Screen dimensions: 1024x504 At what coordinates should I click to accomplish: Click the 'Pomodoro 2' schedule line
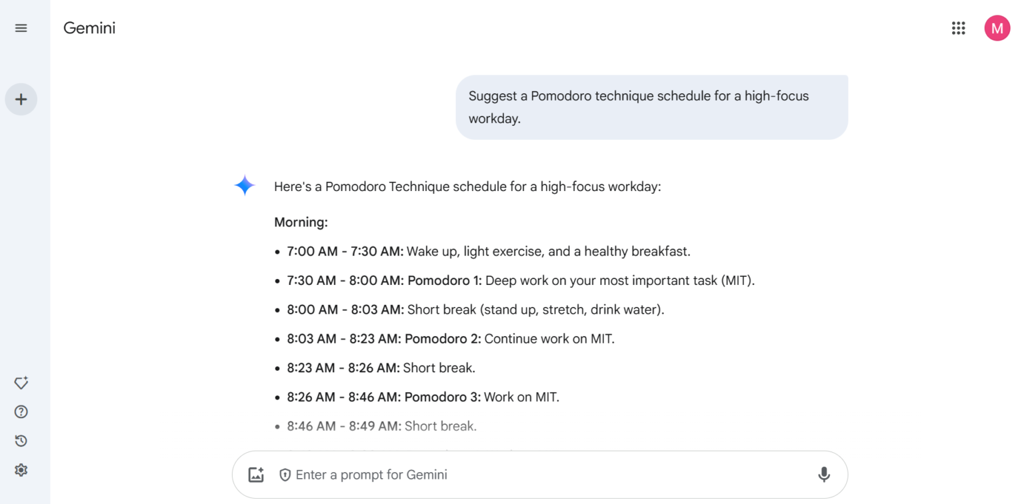450,339
